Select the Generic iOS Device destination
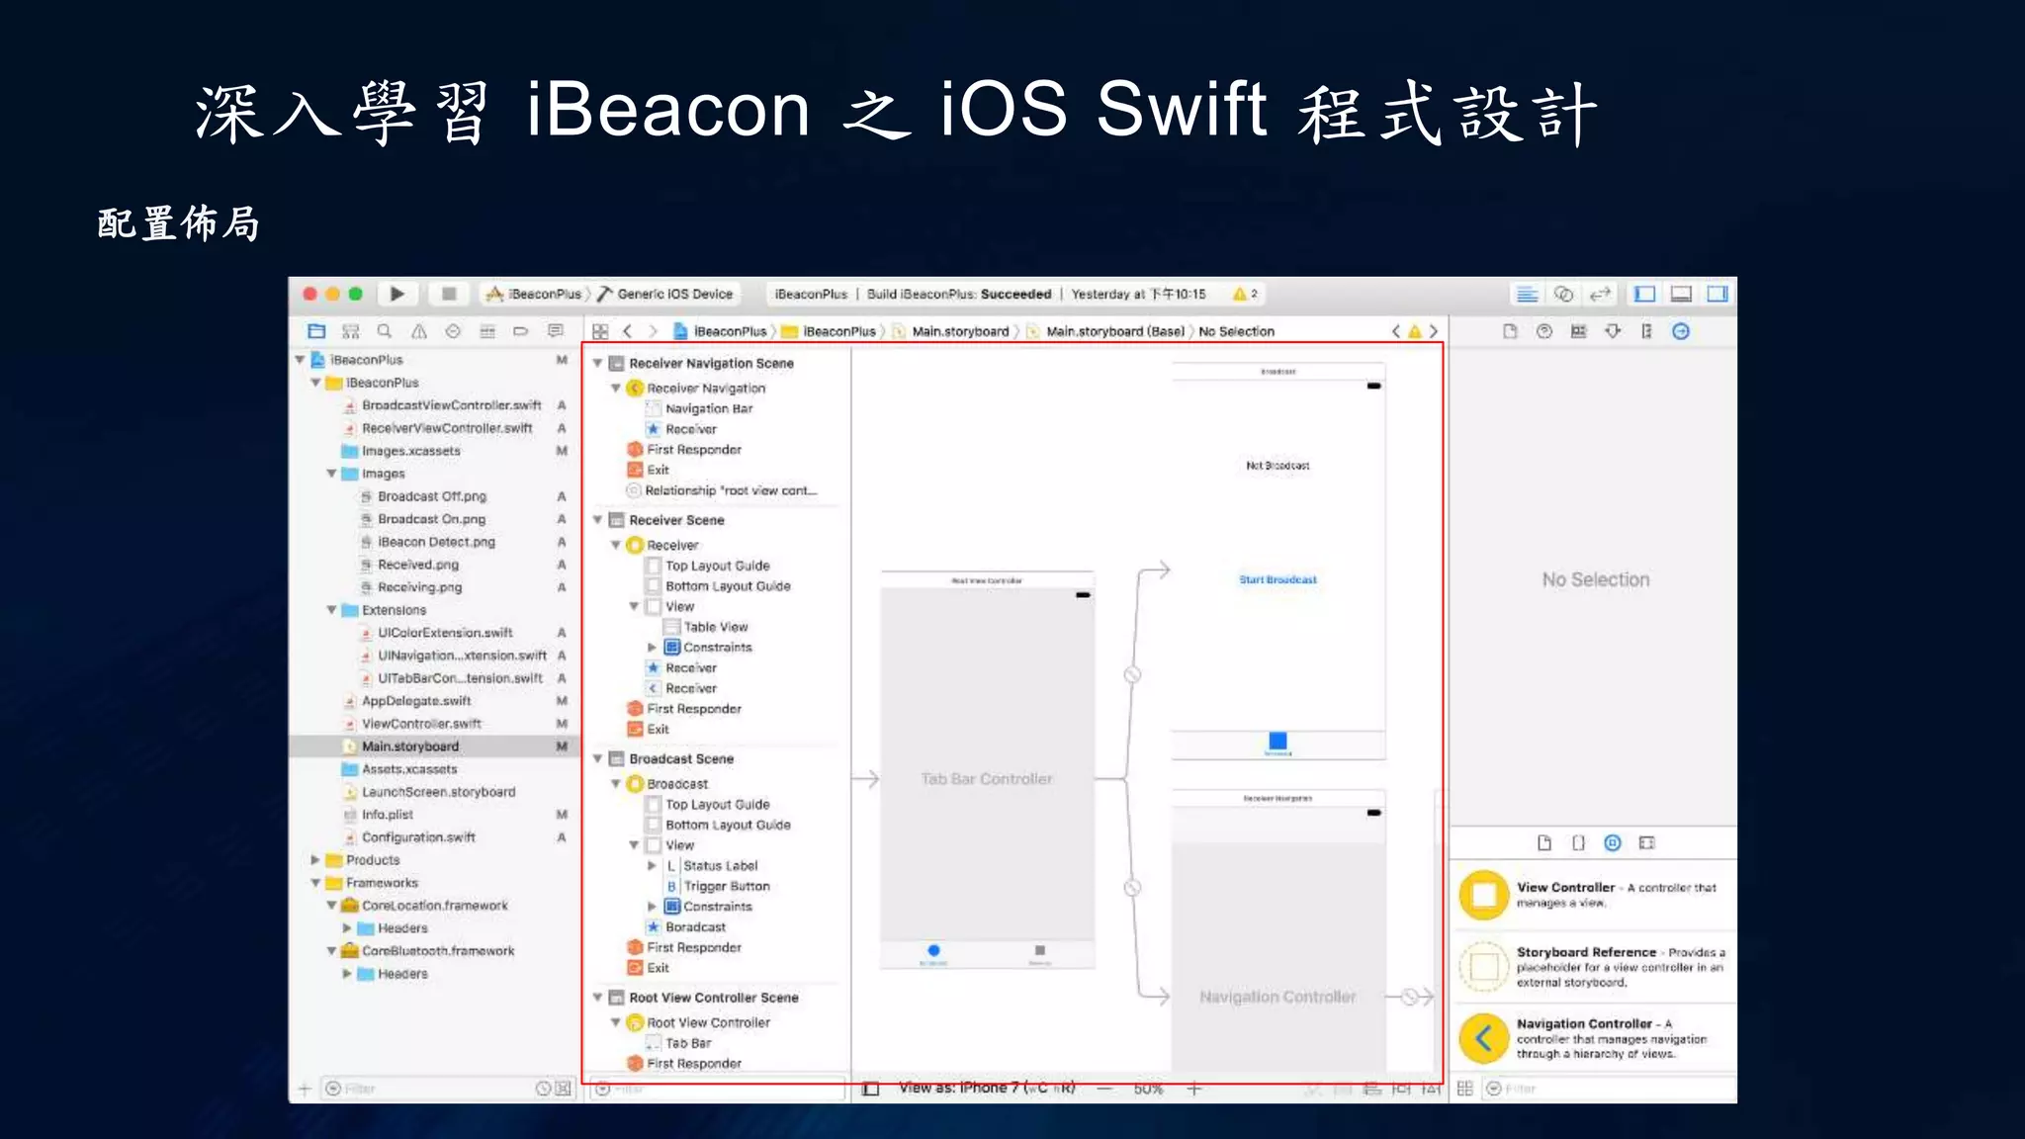 664,294
